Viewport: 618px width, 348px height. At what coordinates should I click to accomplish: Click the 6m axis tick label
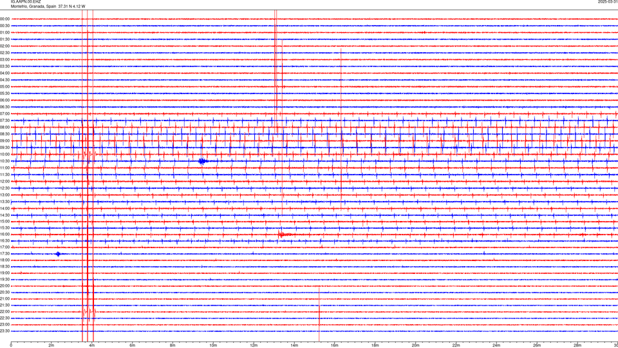[x=133, y=345]
